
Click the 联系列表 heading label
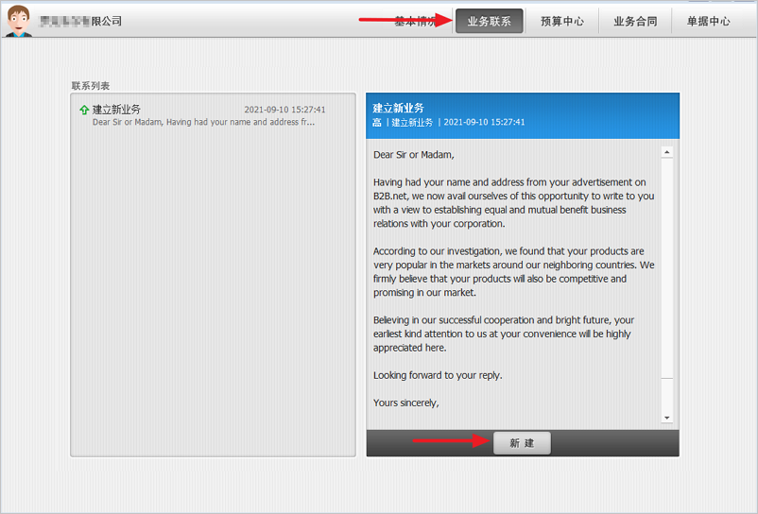coord(90,86)
